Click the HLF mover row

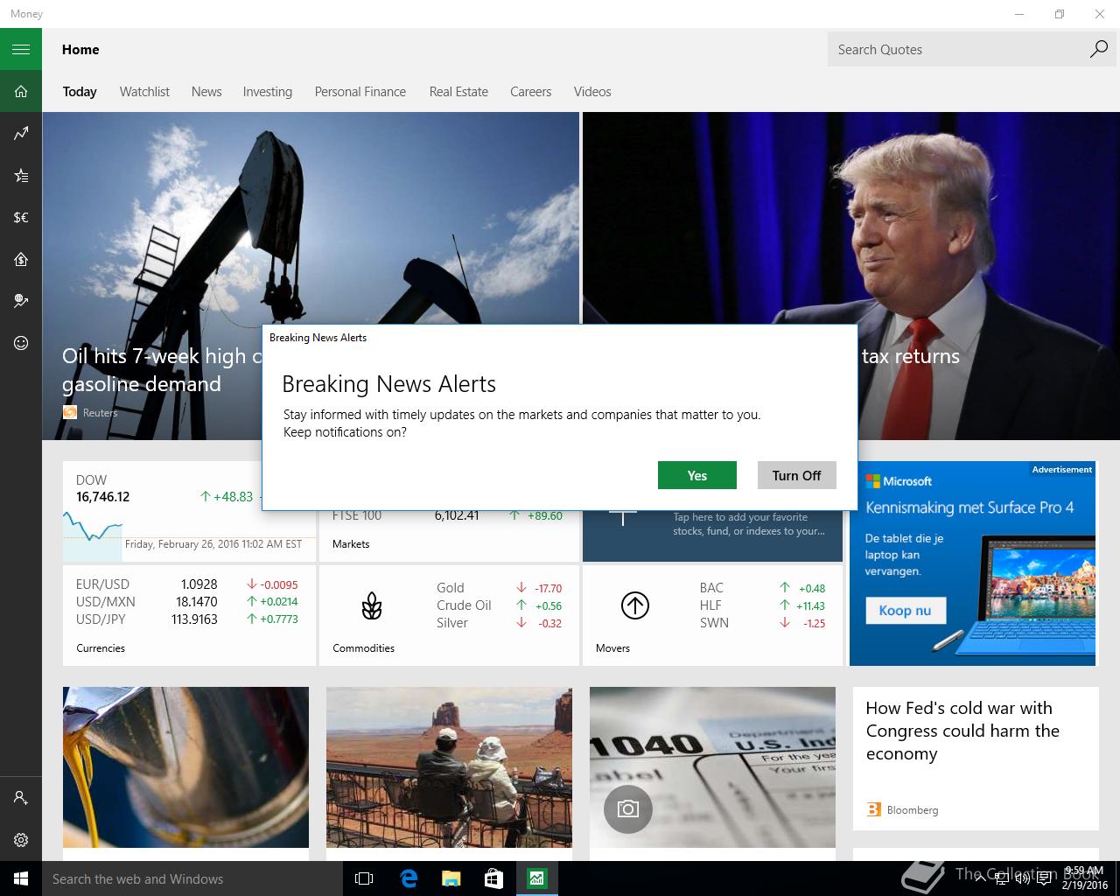762,605
